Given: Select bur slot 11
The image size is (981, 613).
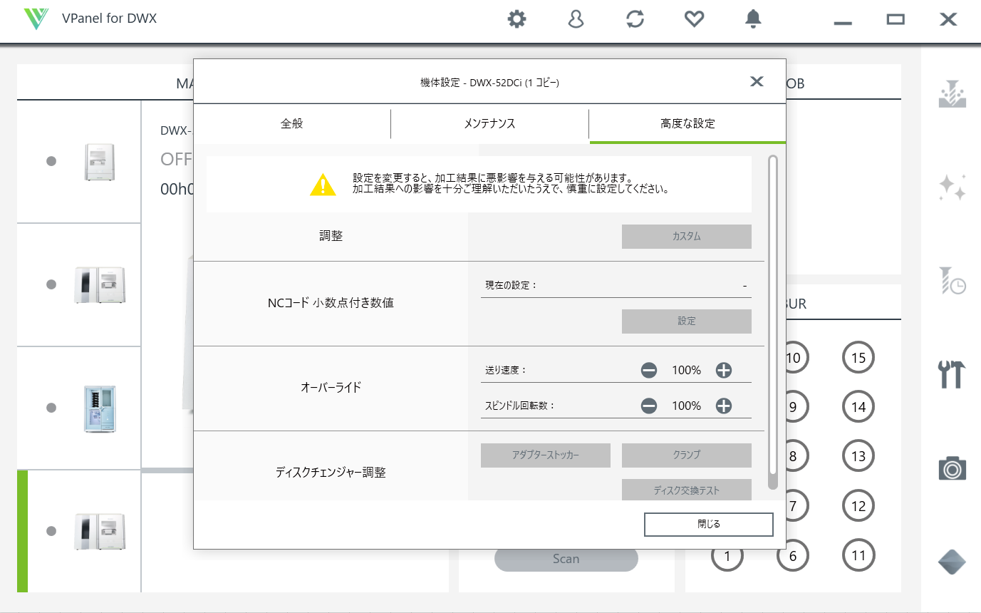Looking at the screenshot, I should [x=858, y=555].
